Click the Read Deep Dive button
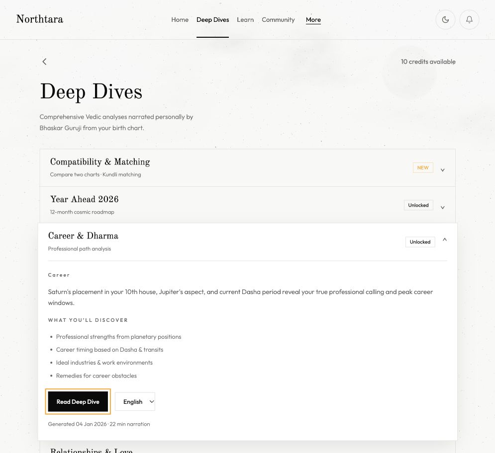This screenshot has height=453, width=495. [x=78, y=402]
